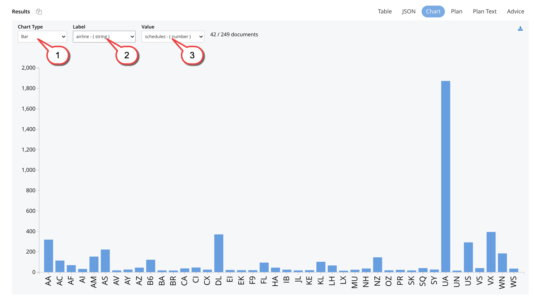Click the 42 / 249 documents text

click(234, 34)
